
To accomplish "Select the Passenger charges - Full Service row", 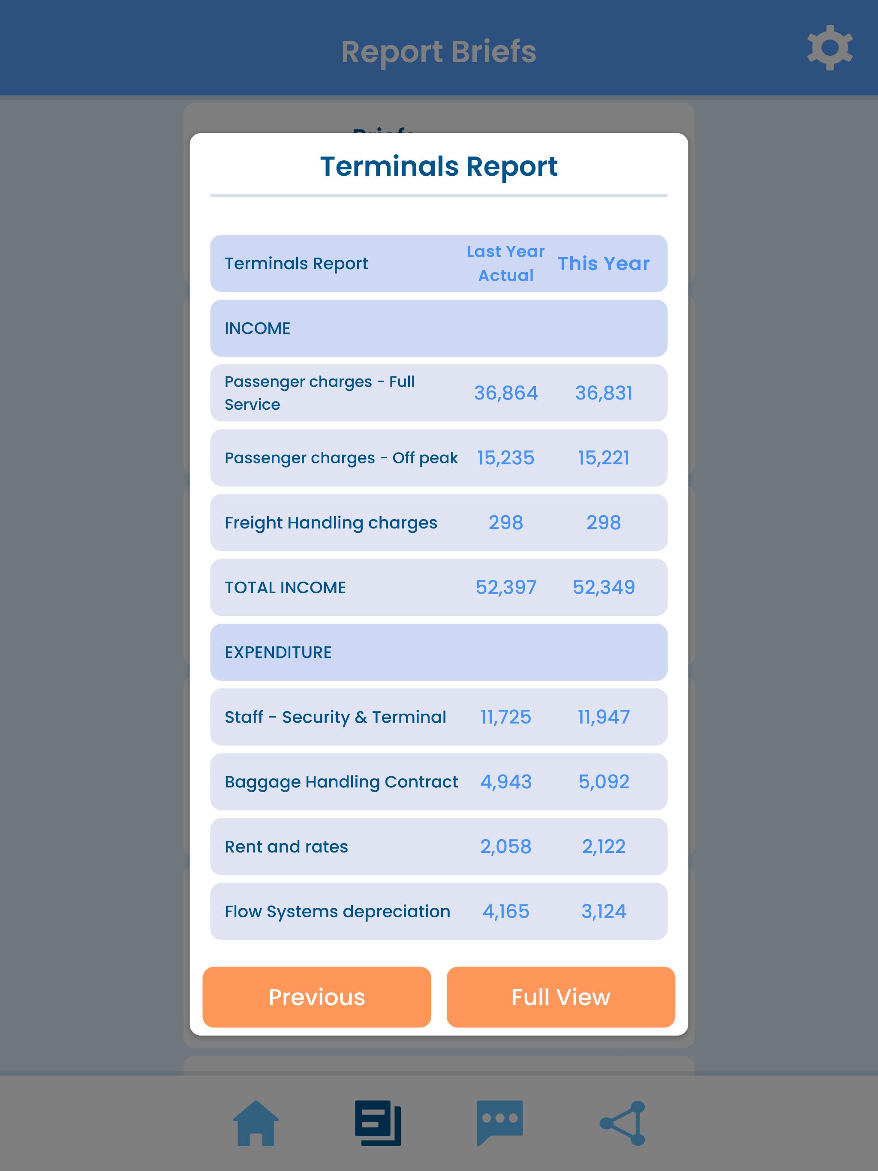I will click(x=439, y=393).
